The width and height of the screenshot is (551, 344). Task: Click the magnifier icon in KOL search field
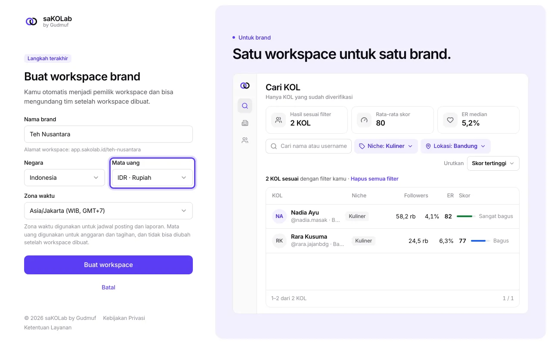(x=274, y=146)
